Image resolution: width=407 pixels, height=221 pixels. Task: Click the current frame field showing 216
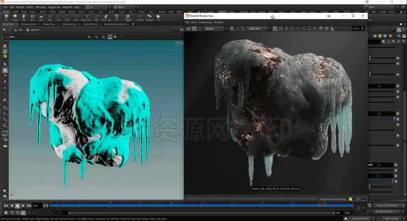37,206
